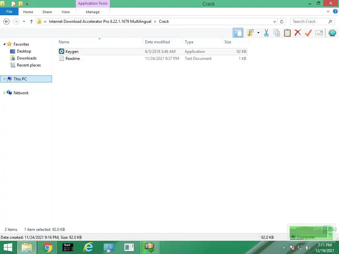The width and height of the screenshot is (339, 254).
Task: Open the Share ribbon tab
Action: [x=47, y=12]
